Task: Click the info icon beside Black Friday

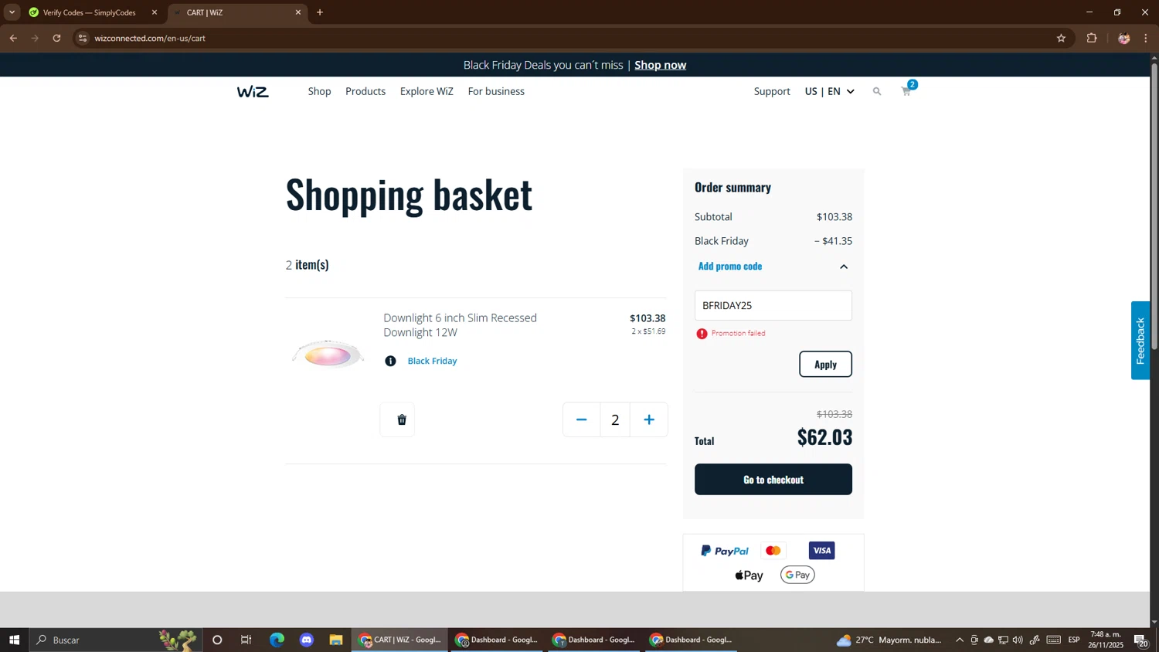Action: 390,361
